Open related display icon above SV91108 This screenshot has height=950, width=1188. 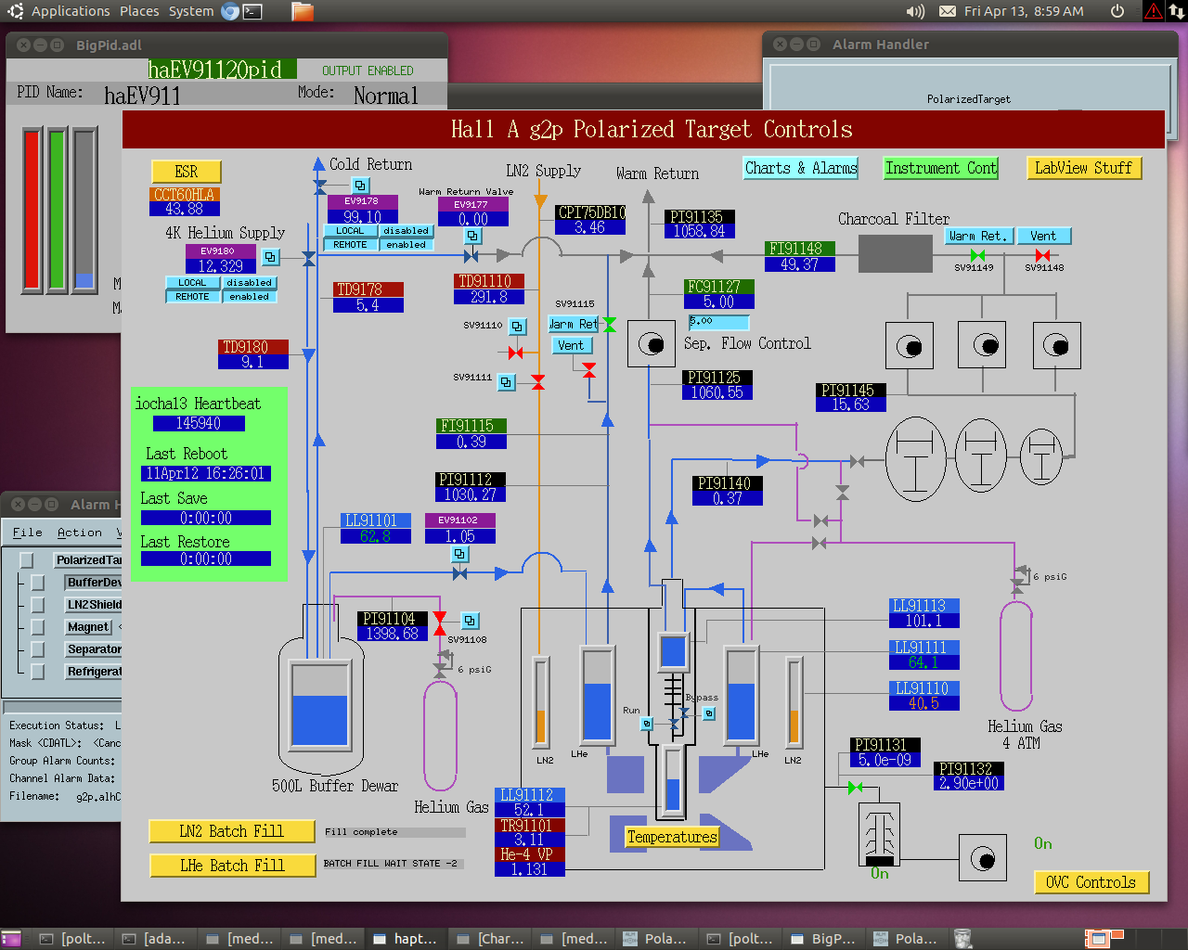coord(470,621)
